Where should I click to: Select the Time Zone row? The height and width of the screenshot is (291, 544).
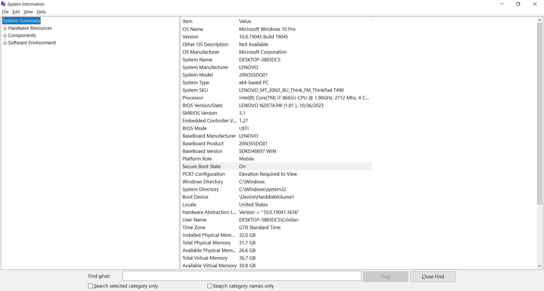click(x=276, y=227)
